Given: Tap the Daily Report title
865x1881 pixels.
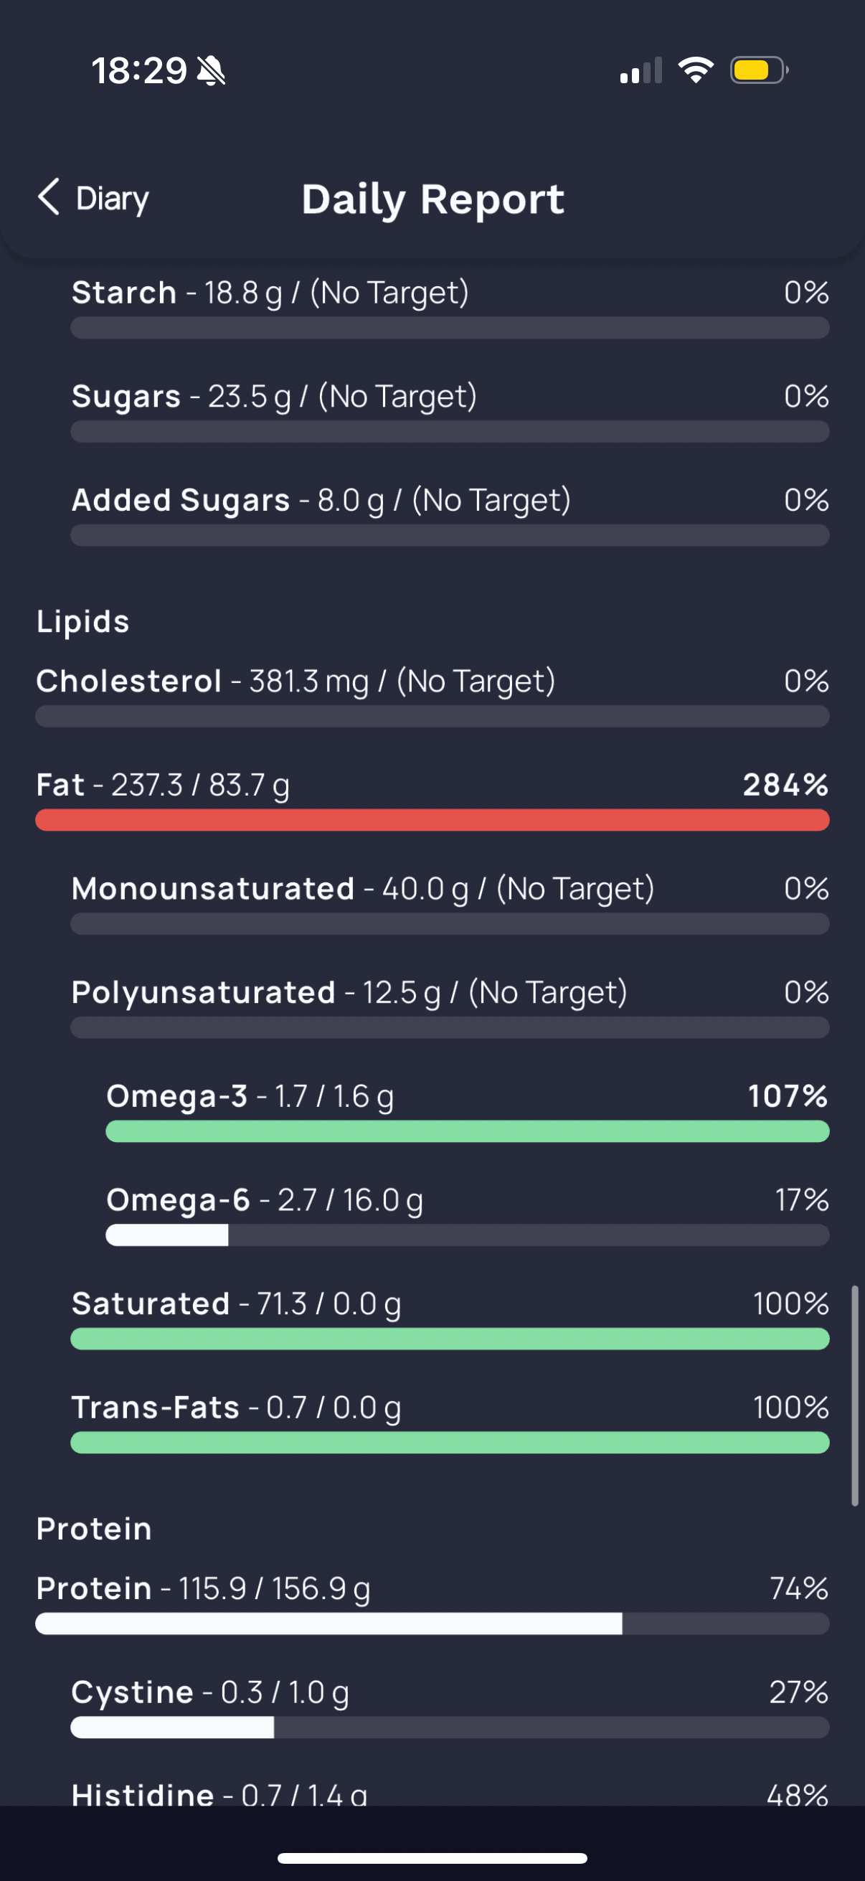Looking at the screenshot, I should tap(433, 199).
